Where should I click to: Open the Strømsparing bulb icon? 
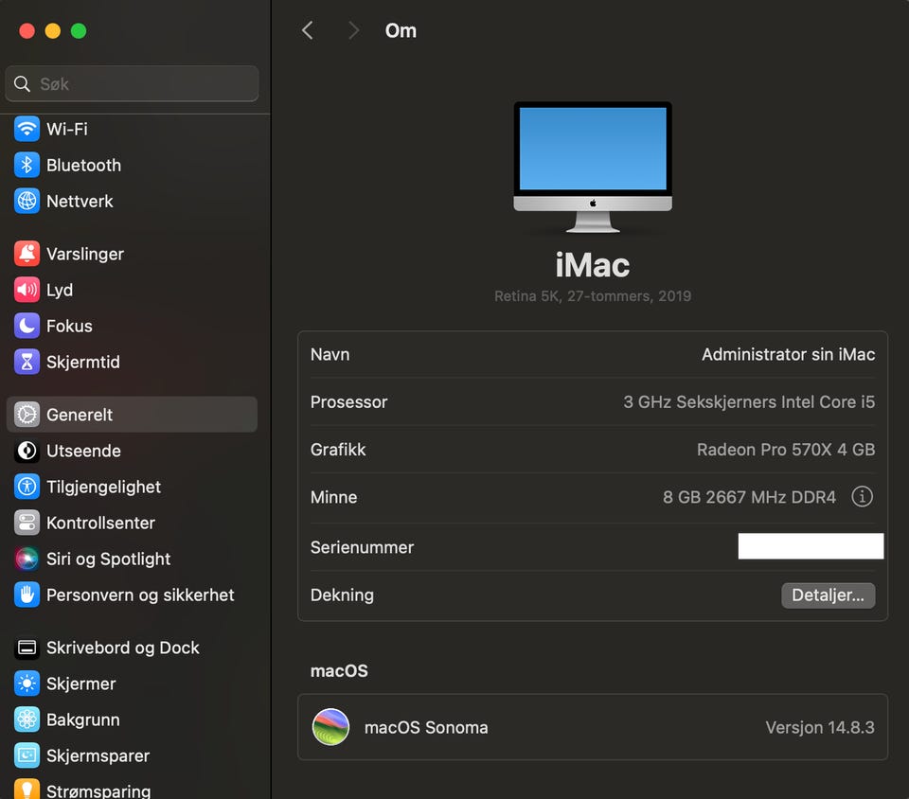27,790
